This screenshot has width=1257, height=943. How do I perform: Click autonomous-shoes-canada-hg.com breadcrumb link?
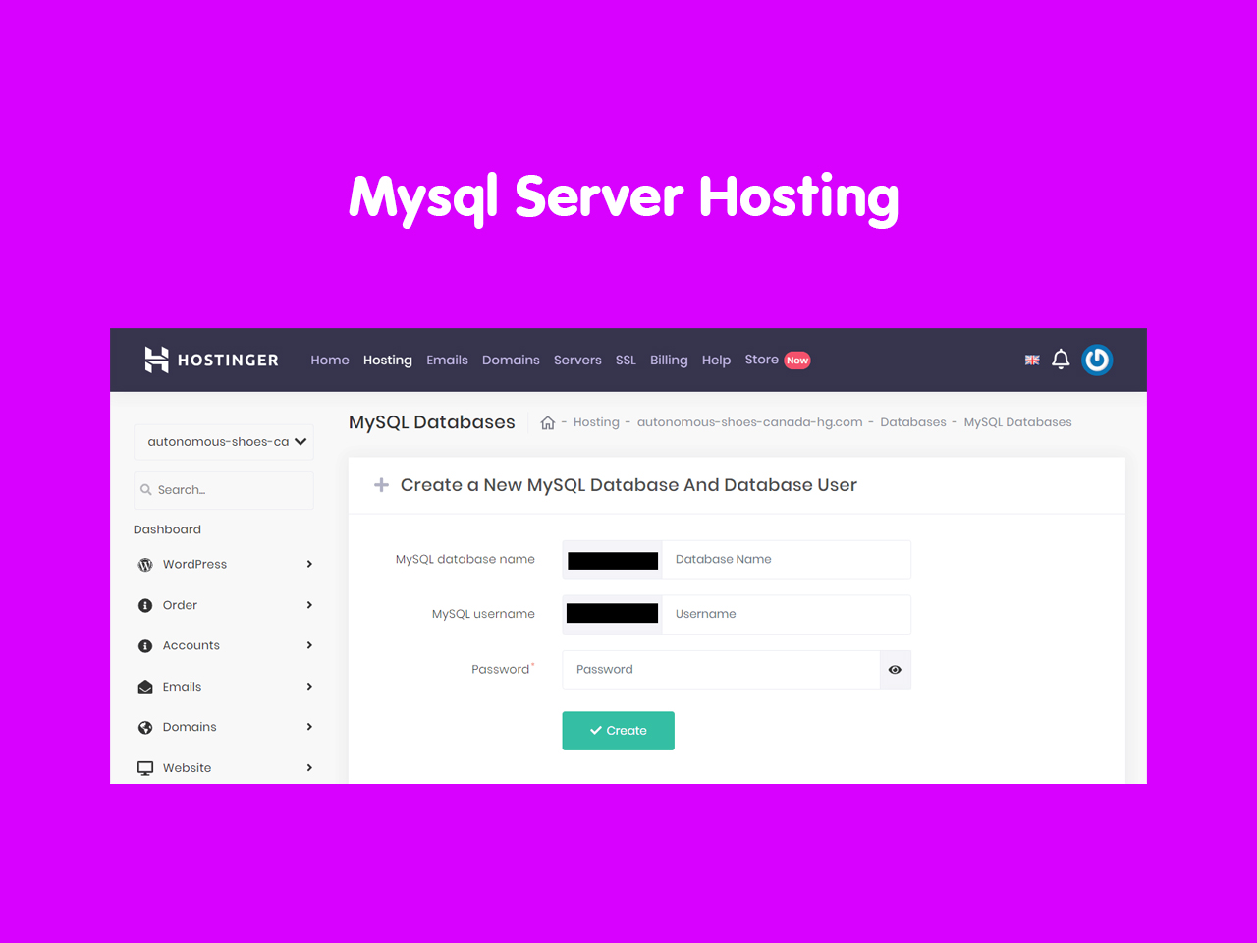749,422
